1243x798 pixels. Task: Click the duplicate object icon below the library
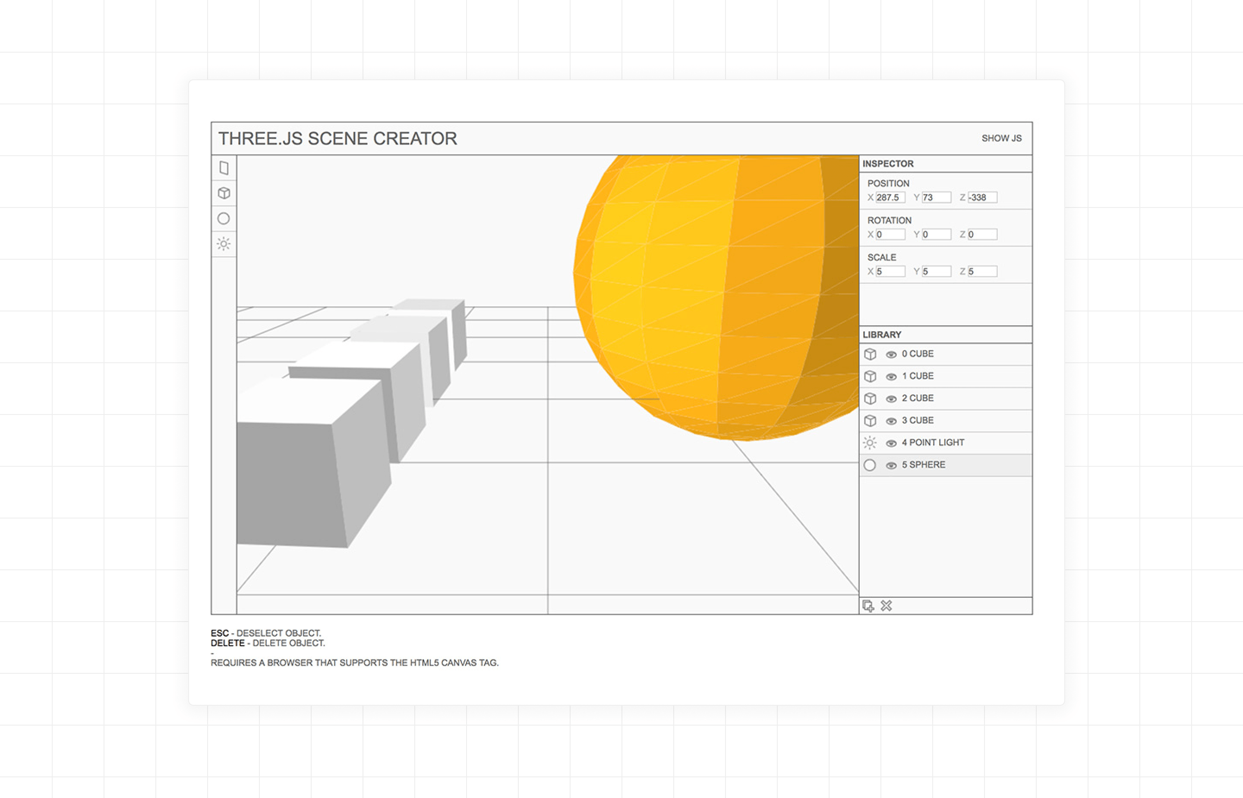pos(868,605)
